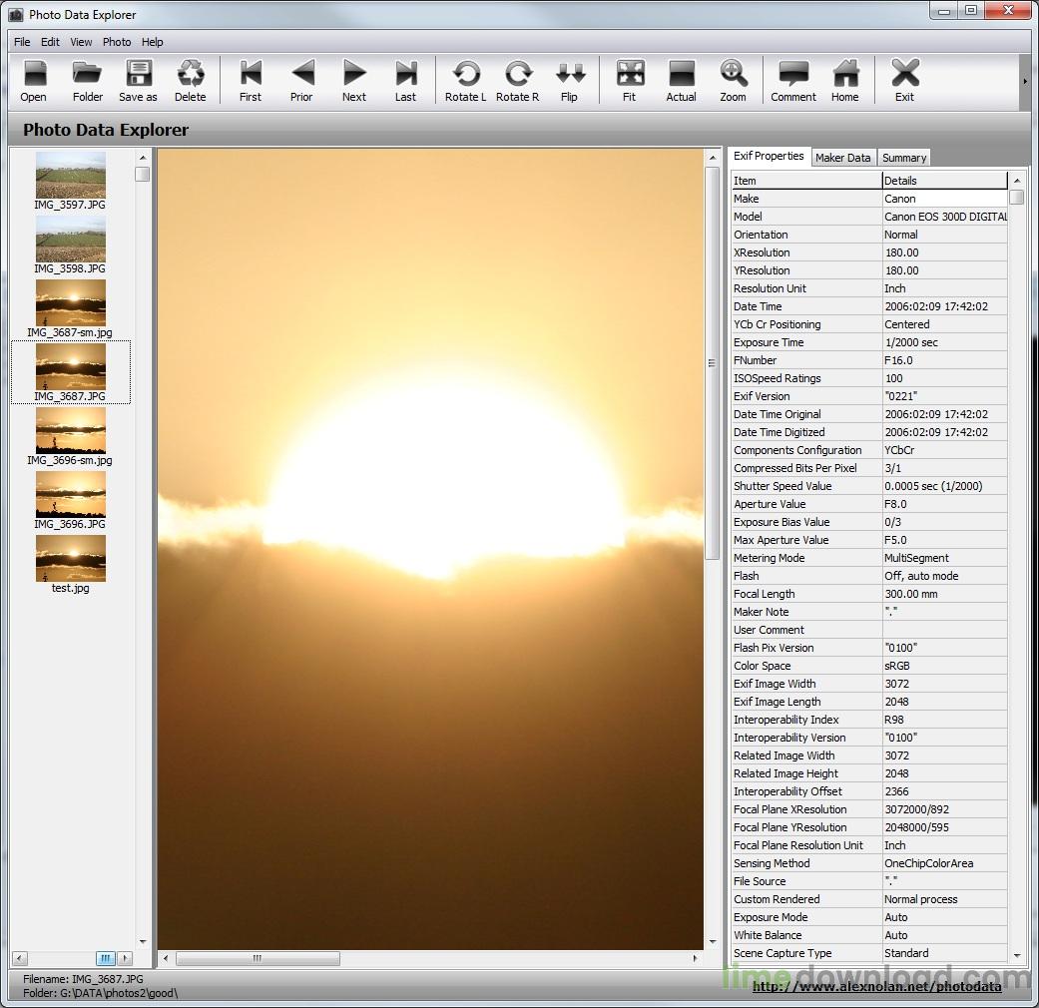1039x1008 pixels.
Task: Go back to the Home view
Action: point(845,80)
